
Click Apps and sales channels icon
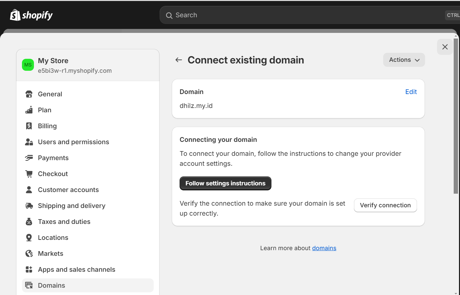click(29, 269)
